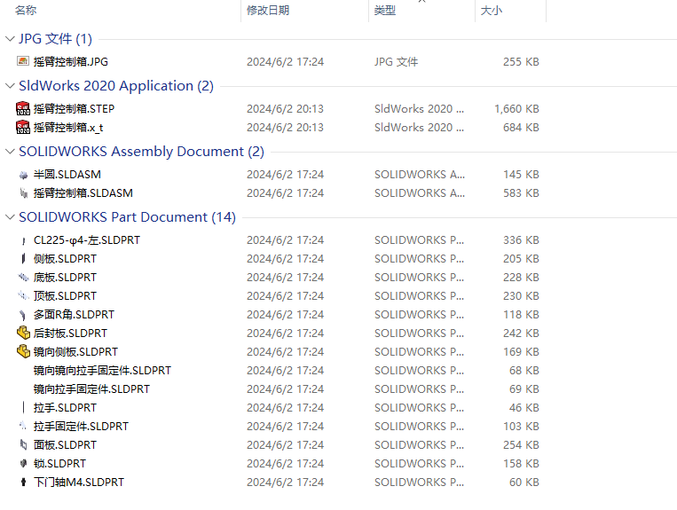Select file name 多面R角.SLDPRT

point(74,315)
